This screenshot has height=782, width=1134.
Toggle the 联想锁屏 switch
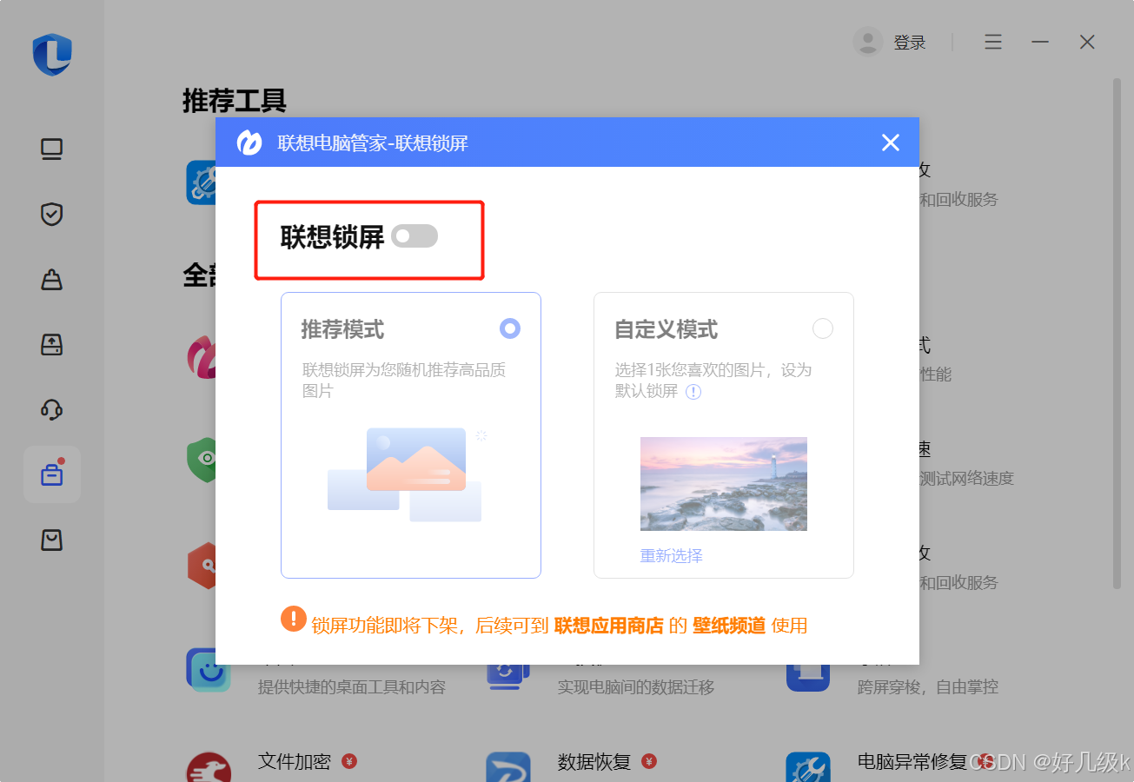pos(414,236)
